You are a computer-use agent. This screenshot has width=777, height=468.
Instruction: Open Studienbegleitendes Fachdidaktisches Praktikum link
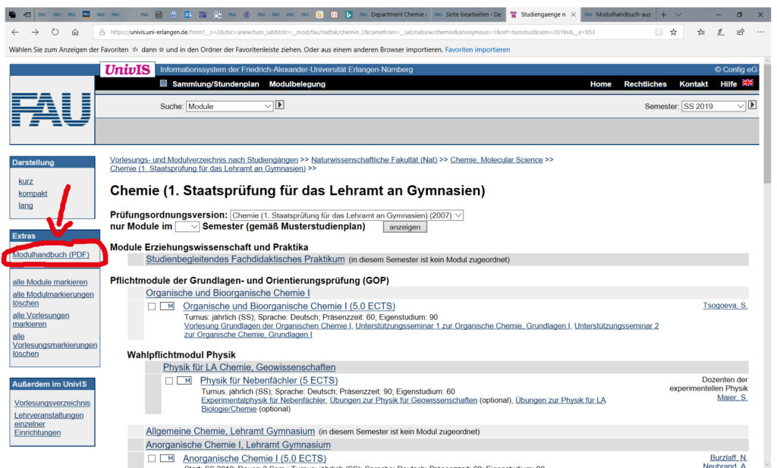pyautogui.click(x=245, y=259)
